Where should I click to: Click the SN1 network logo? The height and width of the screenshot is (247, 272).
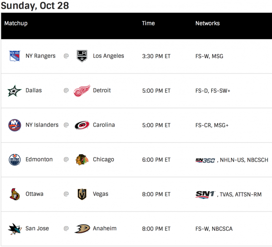point(205,194)
